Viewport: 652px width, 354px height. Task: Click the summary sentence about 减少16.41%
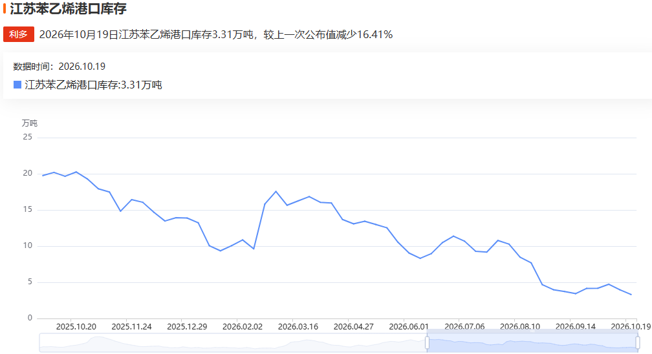coord(216,34)
